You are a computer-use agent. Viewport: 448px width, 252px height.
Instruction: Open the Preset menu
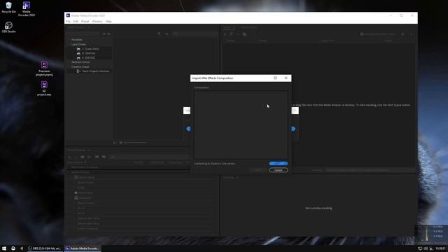[x=85, y=22]
